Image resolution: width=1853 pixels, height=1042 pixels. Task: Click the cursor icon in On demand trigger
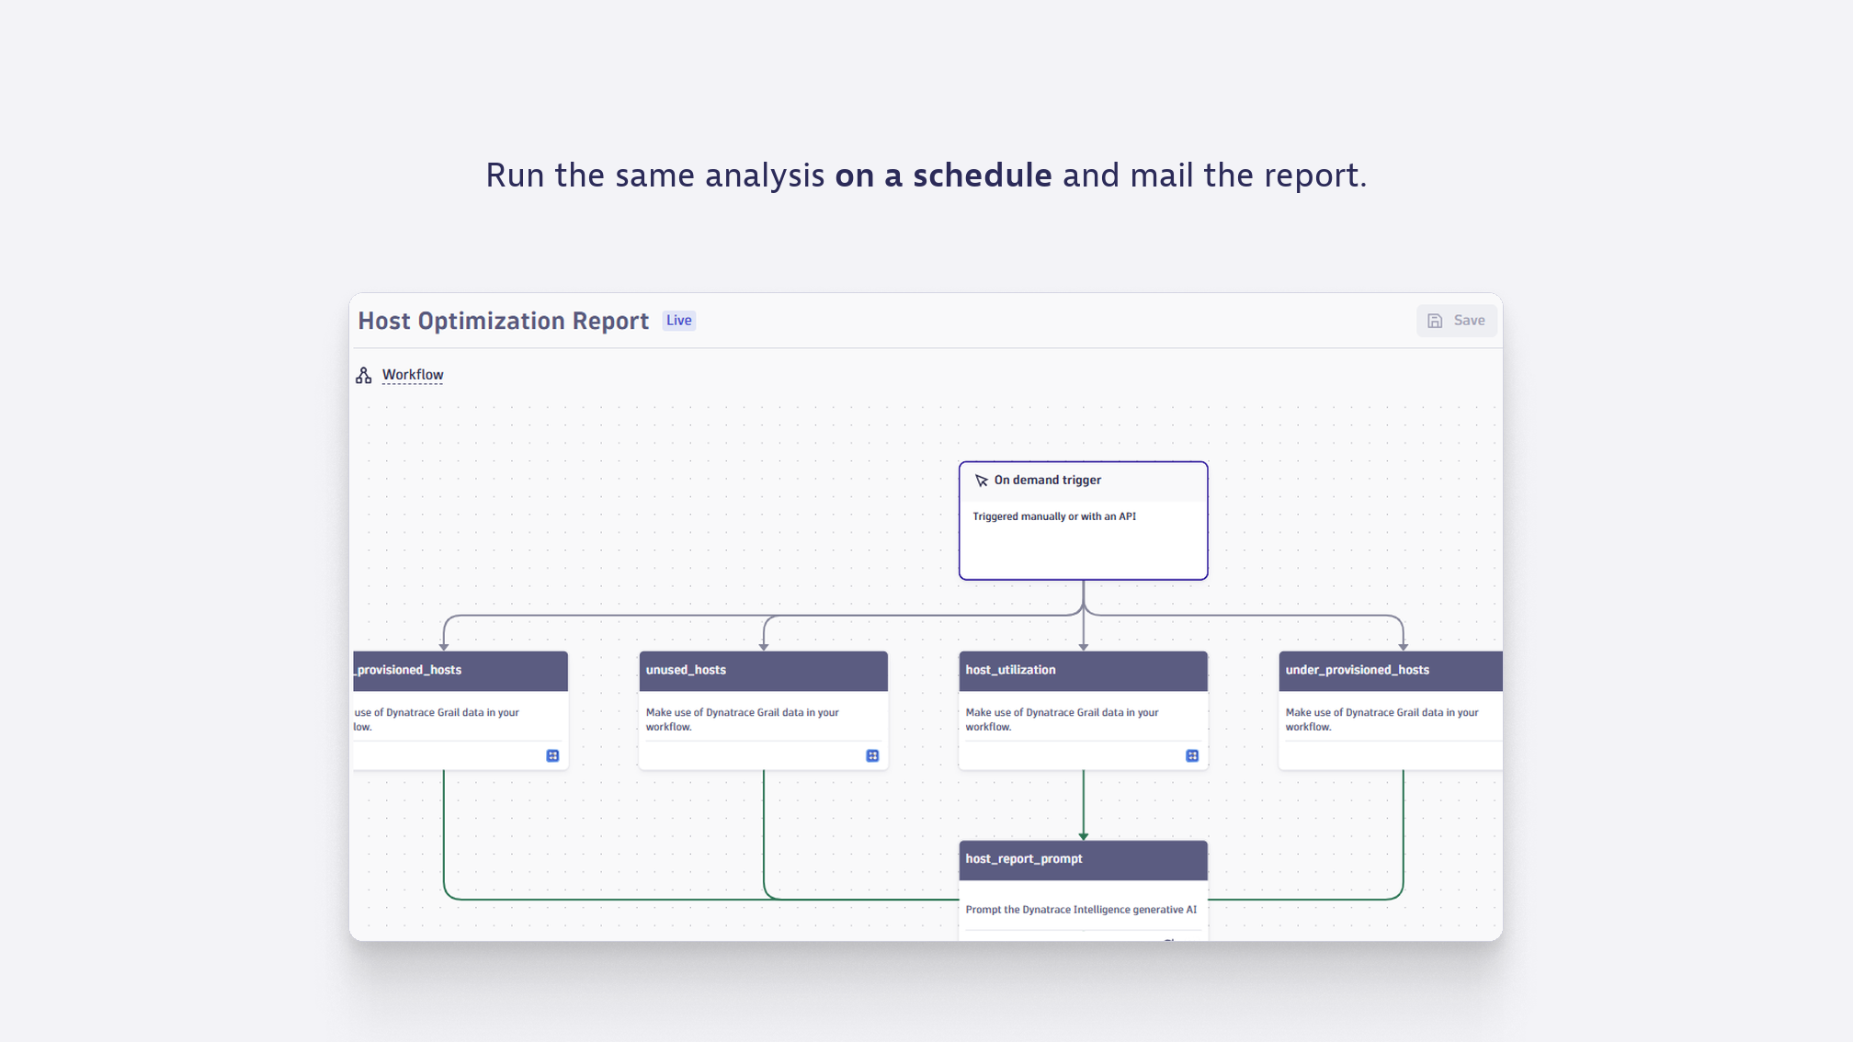coord(981,481)
